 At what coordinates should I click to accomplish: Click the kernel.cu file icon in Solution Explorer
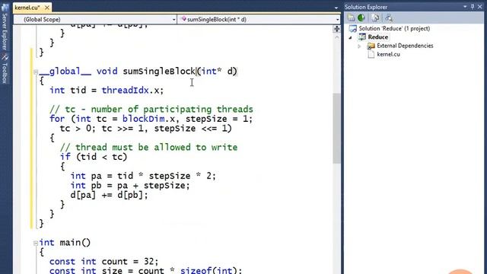(x=371, y=54)
